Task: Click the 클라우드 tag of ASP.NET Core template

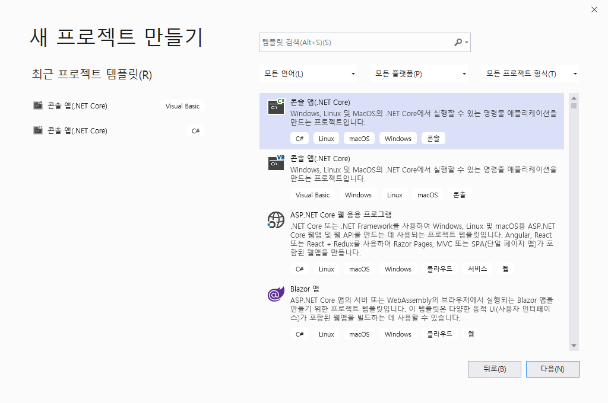Action: tap(439, 268)
